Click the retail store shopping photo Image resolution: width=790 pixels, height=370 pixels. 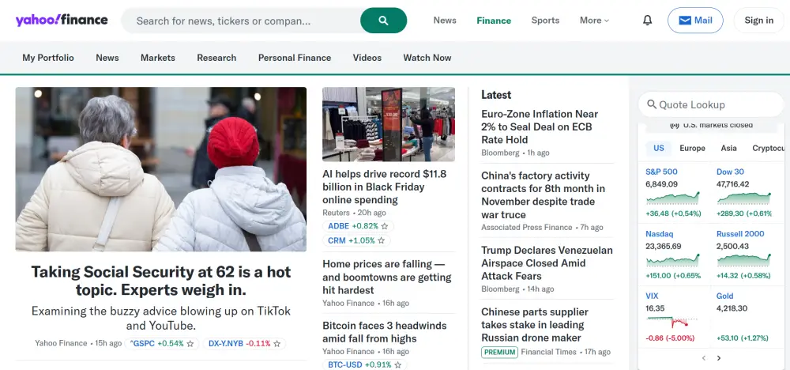[x=389, y=124]
